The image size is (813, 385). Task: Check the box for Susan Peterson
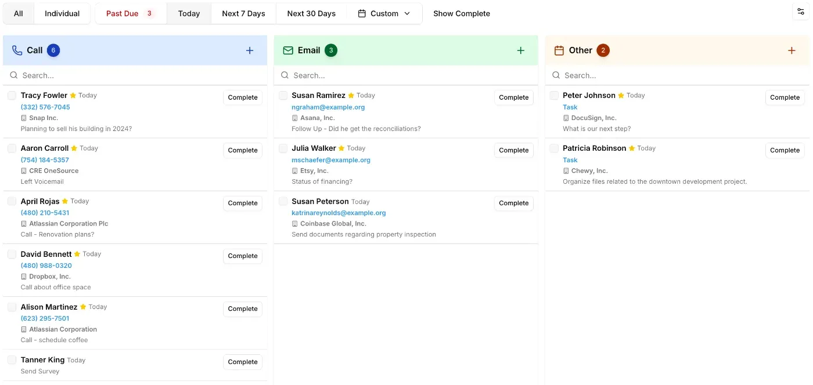pyautogui.click(x=283, y=201)
